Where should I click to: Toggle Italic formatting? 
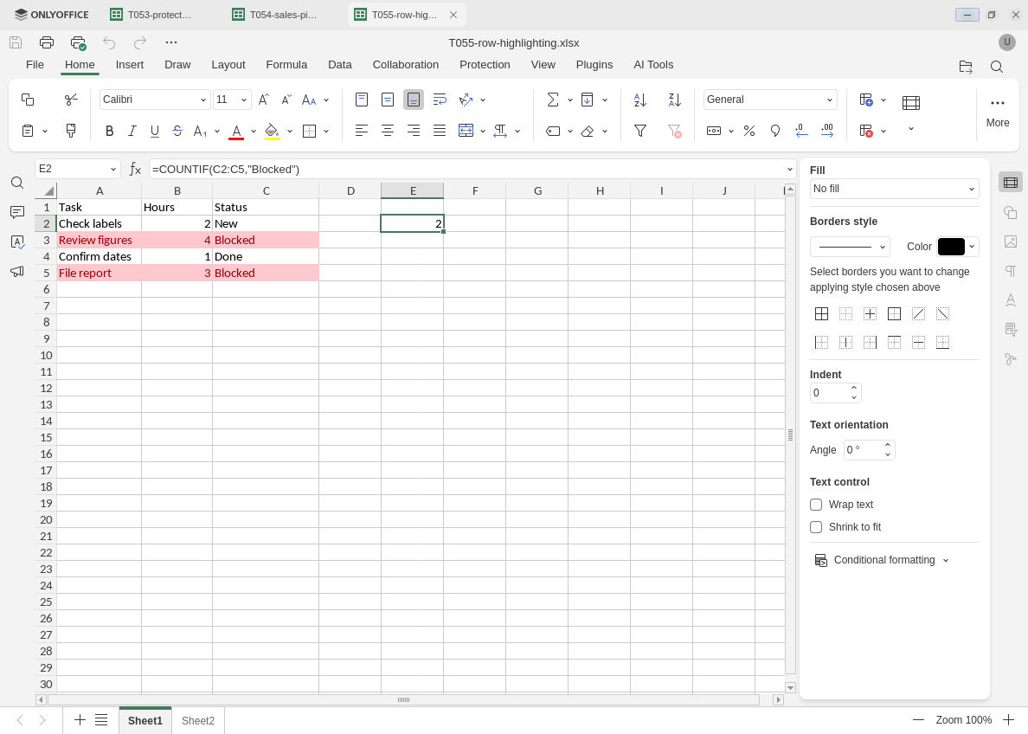click(132, 132)
